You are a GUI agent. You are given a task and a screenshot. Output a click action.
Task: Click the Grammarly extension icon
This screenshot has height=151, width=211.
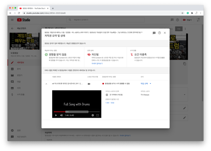coord(188,13)
